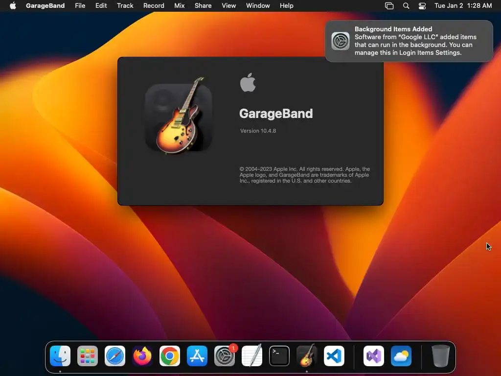Screen dimensions: 501x376
Task: Click the date and time in menu bar
Action: coord(463,6)
